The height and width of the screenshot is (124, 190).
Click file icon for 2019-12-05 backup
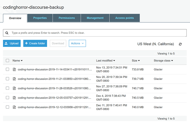tap(14, 98)
